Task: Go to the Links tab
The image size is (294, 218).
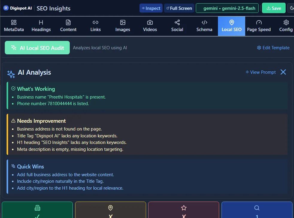Action: [96, 26]
